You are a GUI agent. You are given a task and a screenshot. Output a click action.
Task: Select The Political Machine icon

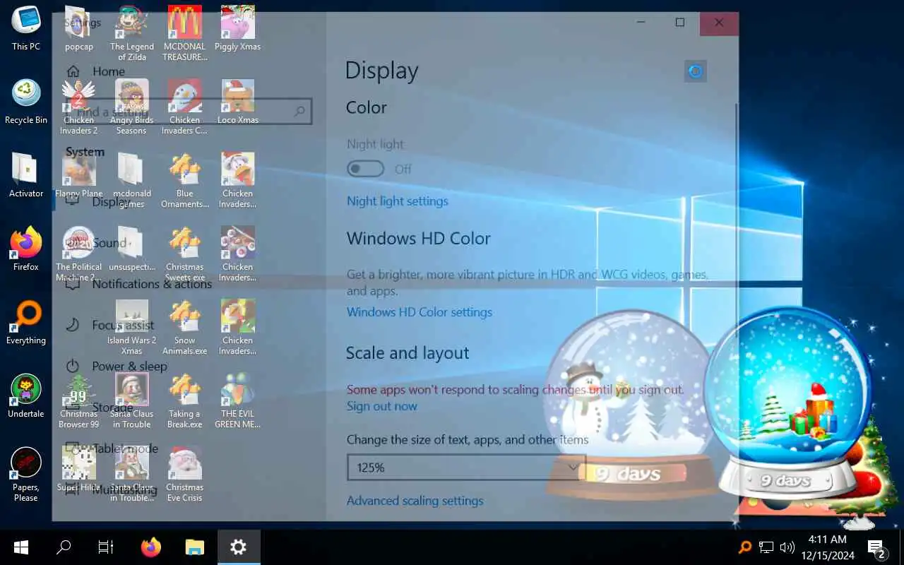pos(79,253)
